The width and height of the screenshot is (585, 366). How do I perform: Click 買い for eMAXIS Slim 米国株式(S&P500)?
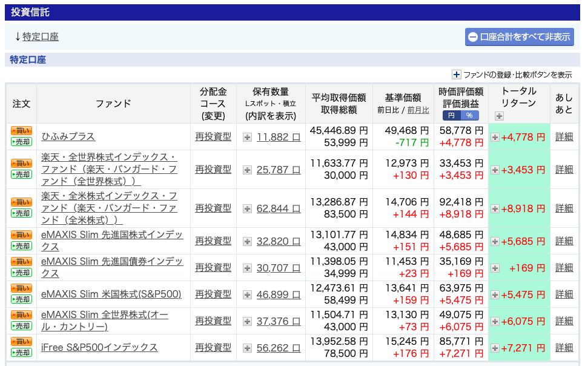(x=21, y=288)
